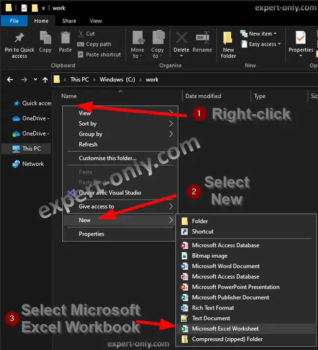Switch to the View ribbon tab

pos(96,21)
